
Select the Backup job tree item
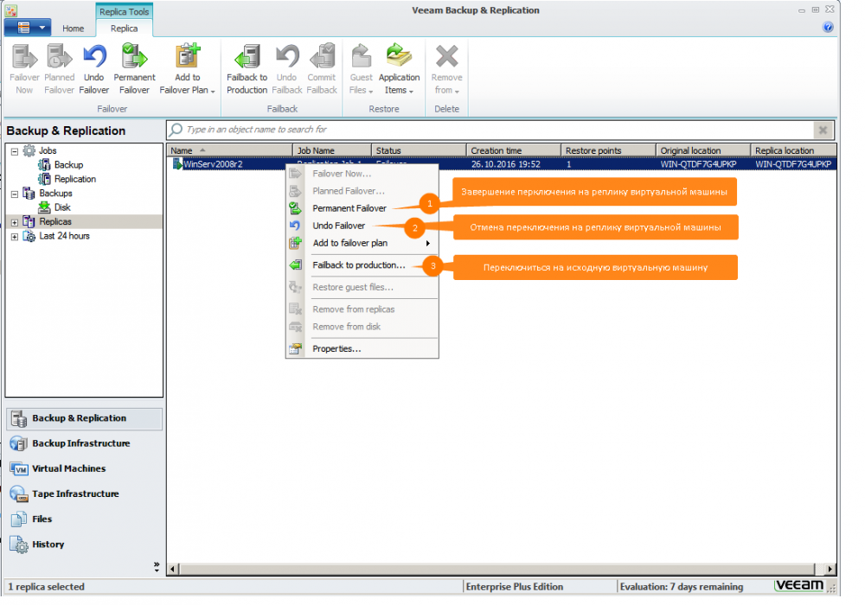point(68,165)
